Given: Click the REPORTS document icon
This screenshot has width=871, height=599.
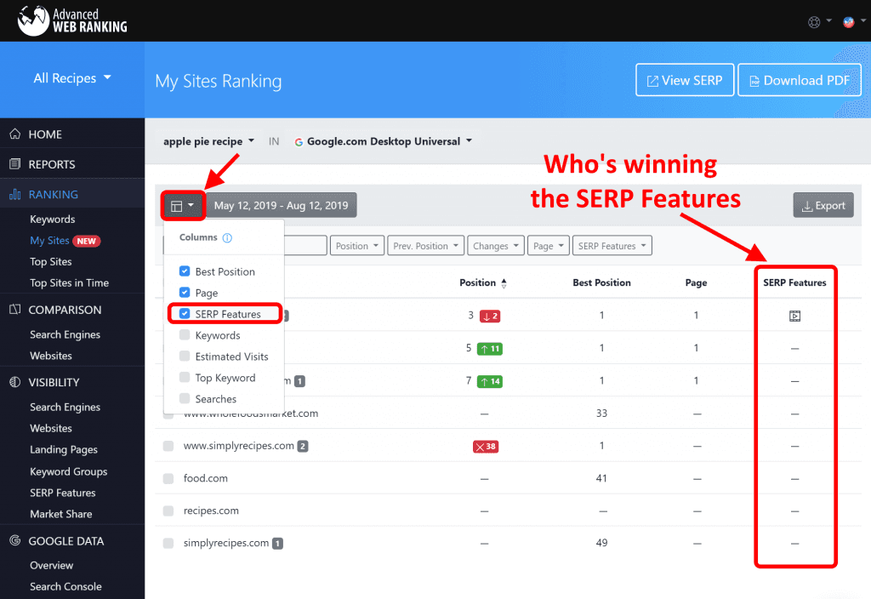Looking at the screenshot, I should coord(15,164).
